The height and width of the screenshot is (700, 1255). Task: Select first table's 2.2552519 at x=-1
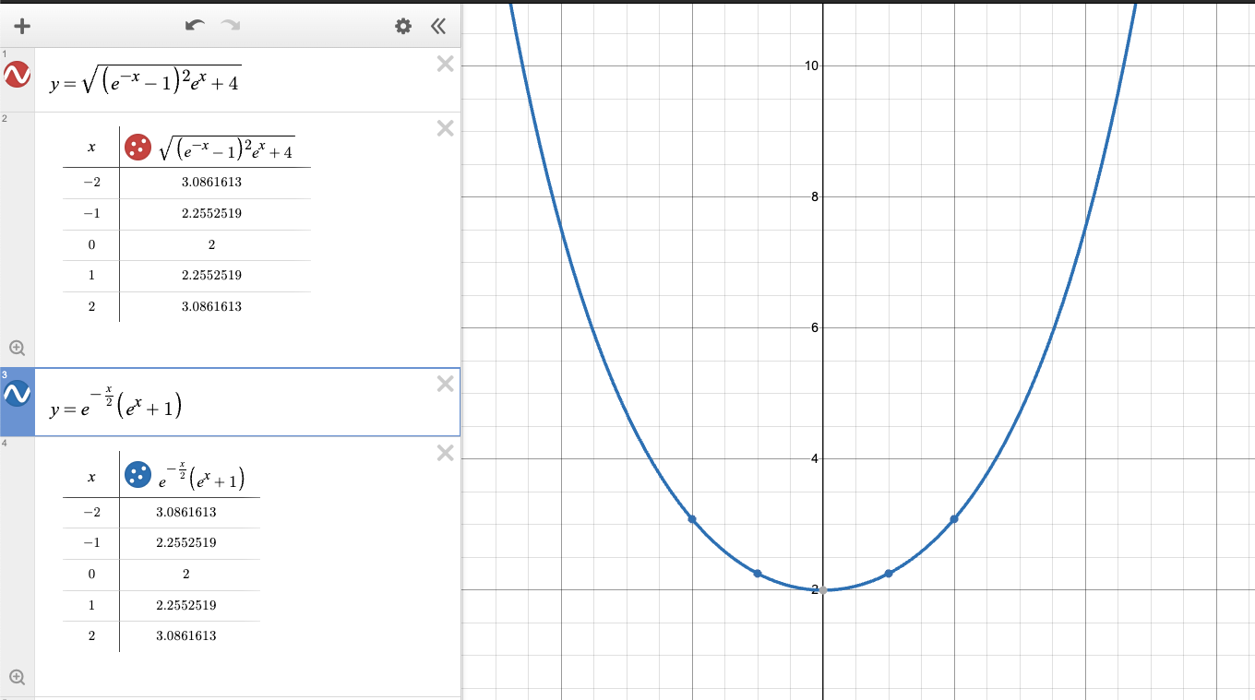pos(212,213)
